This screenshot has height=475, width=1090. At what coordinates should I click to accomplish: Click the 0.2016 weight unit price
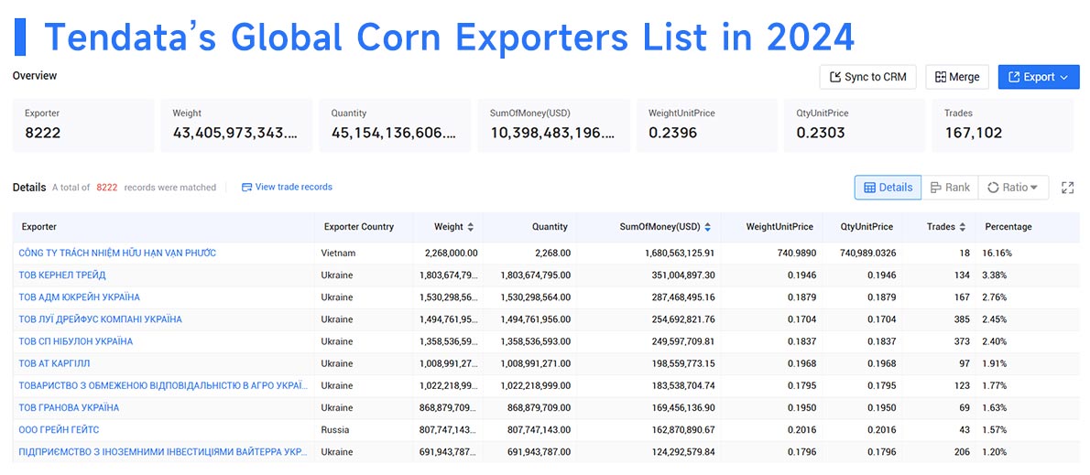pyautogui.click(x=802, y=430)
